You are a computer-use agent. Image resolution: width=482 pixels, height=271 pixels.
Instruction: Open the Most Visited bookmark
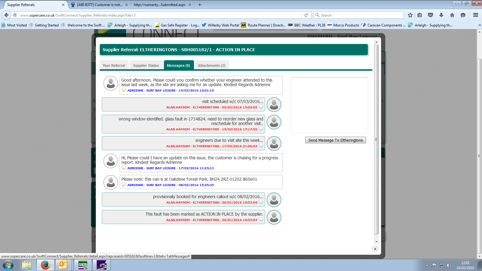[14, 25]
